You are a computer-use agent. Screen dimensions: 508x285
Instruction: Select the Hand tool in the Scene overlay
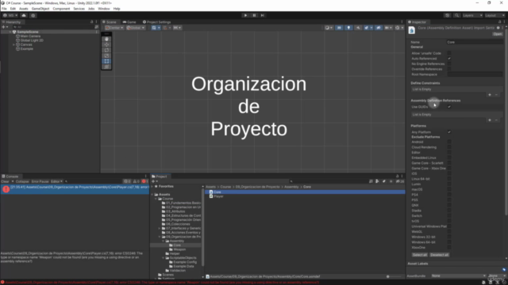pyautogui.click(x=106, y=39)
